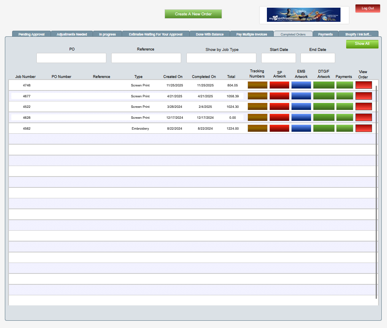This screenshot has width=387, height=328.
Task: Click the Log Out button
Action: (x=368, y=8)
